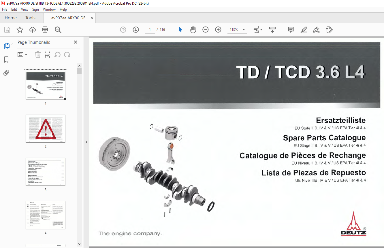Image resolution: width=384 pixels, height=248 pixels.
Task: Add a comment note
Action: tap(291, 30)
